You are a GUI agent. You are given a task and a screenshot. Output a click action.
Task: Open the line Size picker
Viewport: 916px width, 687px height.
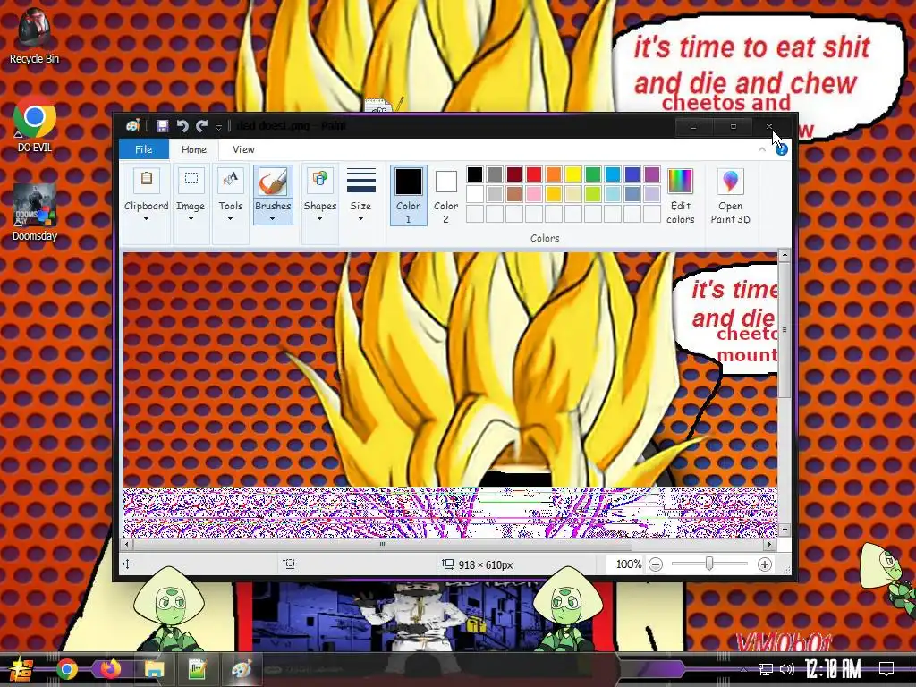[x=361, y=195]
